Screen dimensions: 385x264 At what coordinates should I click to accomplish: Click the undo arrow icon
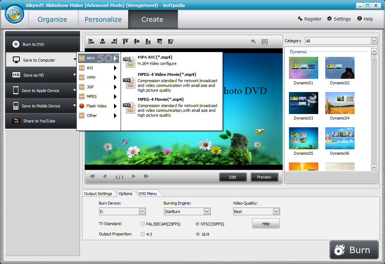tap(253, 42)
